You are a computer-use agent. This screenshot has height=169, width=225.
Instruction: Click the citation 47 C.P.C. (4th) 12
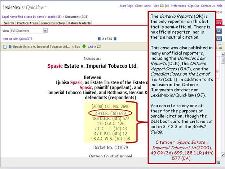click(x=110, y=134)
